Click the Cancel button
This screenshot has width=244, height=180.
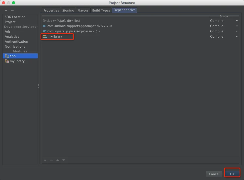(214, 174)
